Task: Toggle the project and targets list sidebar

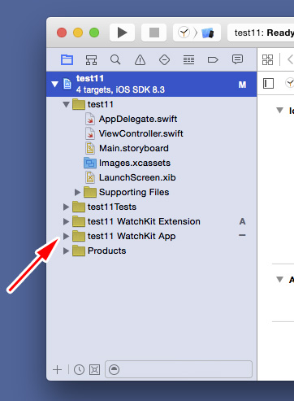Action: (268, 83)
